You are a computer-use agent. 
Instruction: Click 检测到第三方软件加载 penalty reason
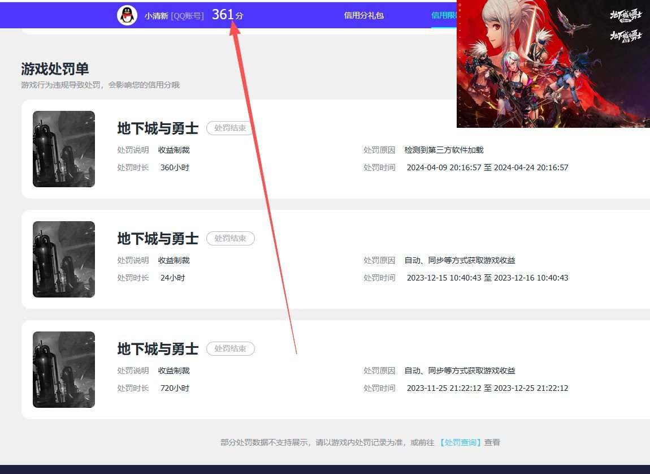pyautogui.click(x=444, y=150)
